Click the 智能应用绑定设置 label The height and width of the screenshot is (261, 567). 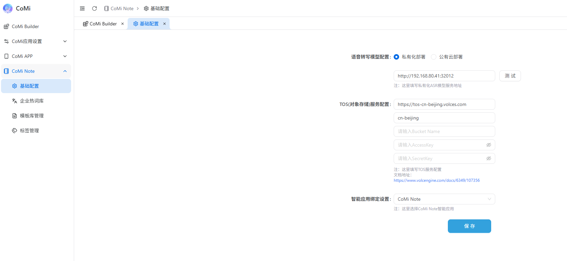tap(371, 199)
